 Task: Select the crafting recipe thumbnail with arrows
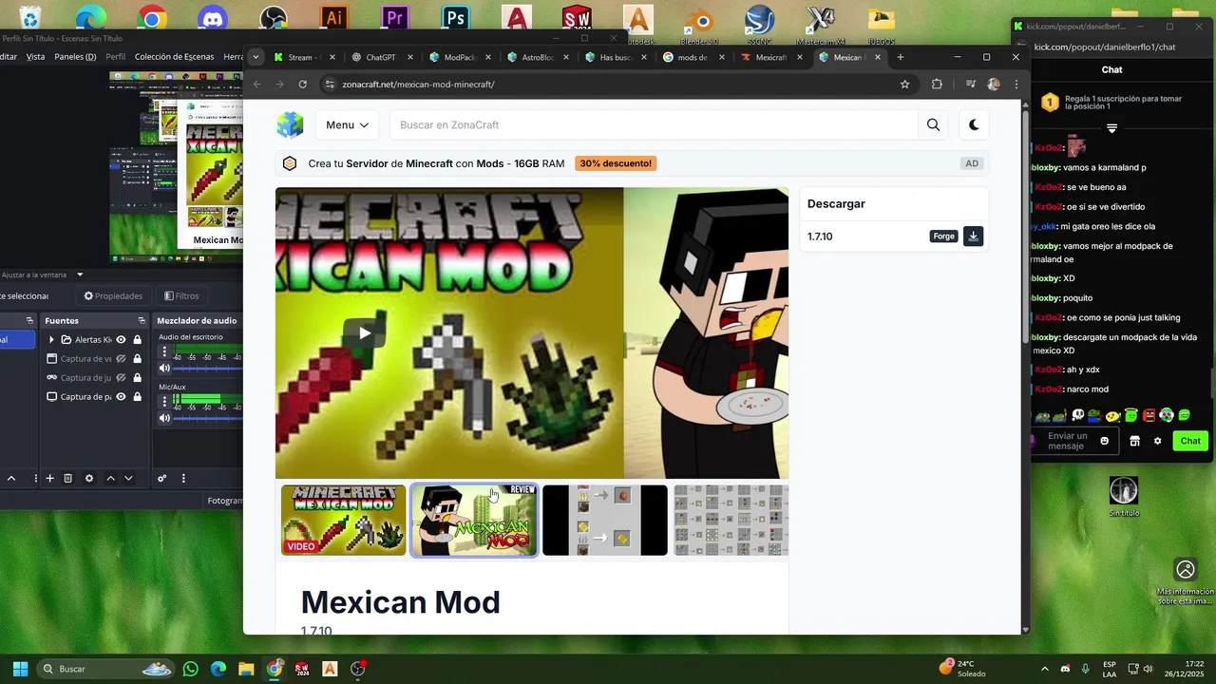click(605, 521)
